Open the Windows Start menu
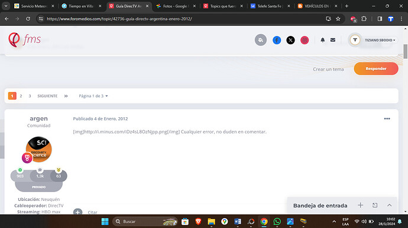The width and height of the screenshot is (408, 228). pos(105,222)
